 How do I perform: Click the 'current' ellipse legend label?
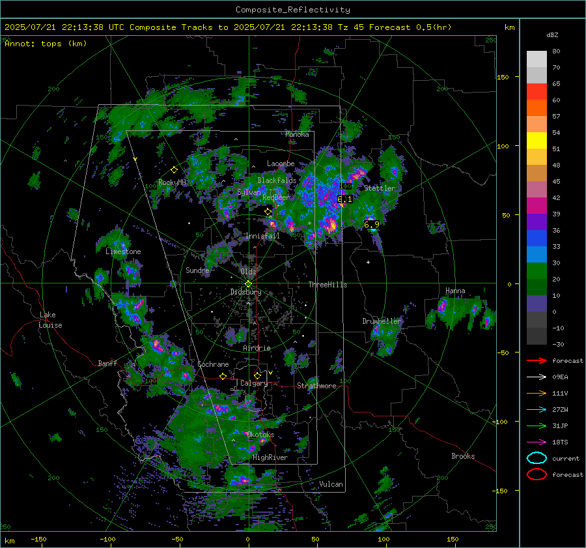tap(566, 458)
